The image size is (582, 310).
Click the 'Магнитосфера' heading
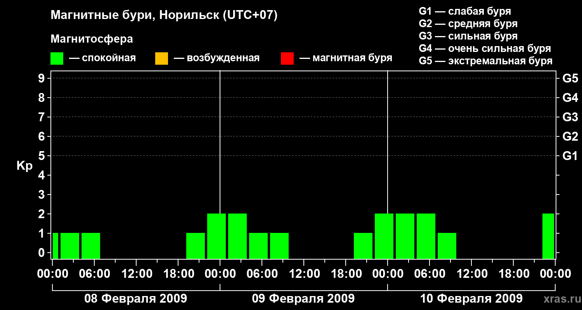pyautogui.click(x=92, y=39)
